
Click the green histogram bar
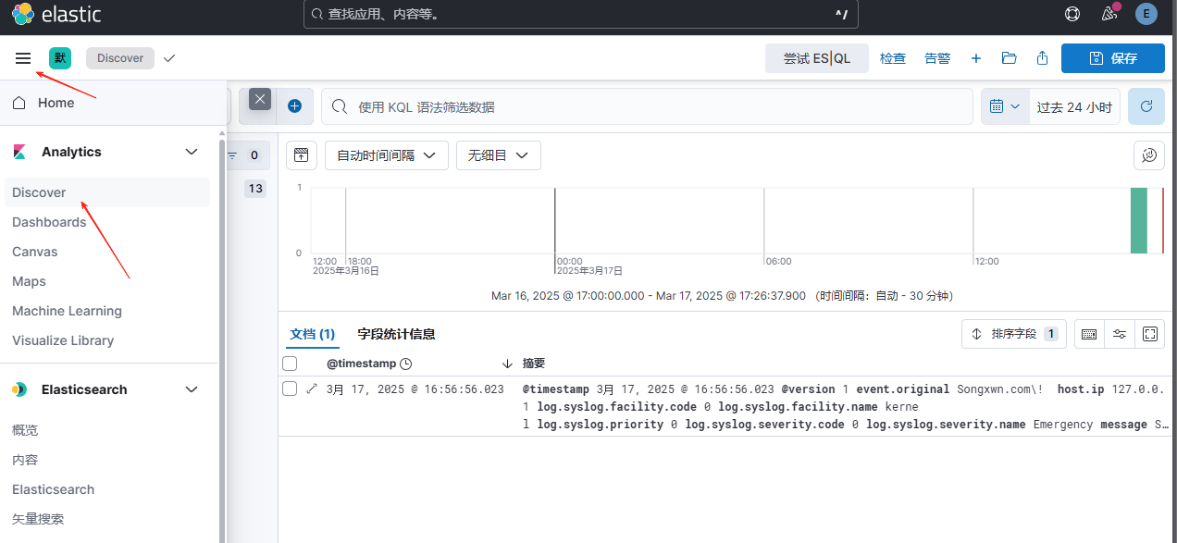point(1139,220)
